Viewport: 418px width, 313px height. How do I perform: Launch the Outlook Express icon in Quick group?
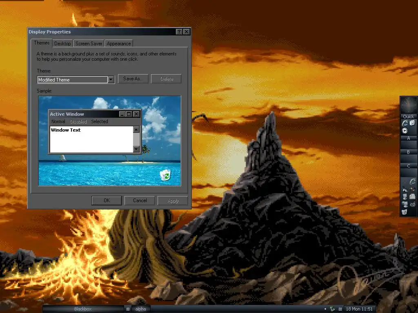412,123
